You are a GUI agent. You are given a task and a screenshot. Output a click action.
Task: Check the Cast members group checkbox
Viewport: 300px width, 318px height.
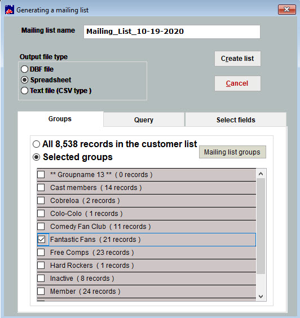coord(41,188)
